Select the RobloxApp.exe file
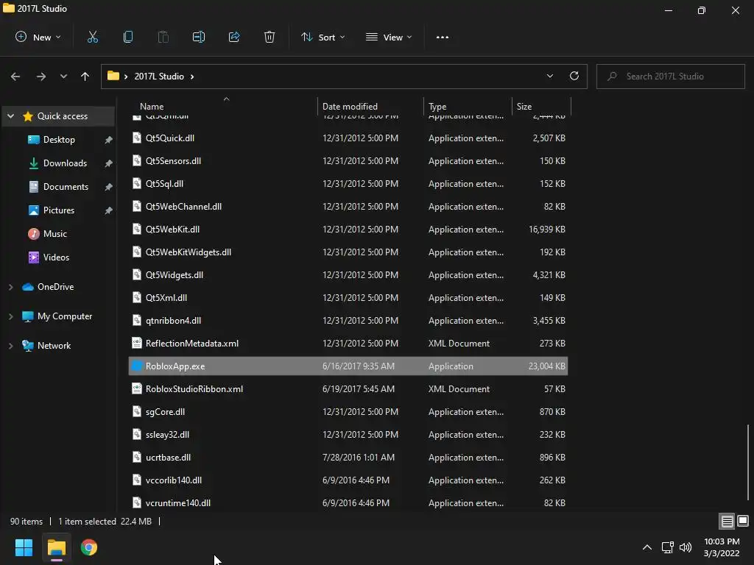Screen dimensions: 754x565 tap(348, 366)
